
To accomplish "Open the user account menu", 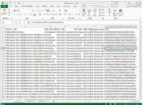I will pyautogui.click(x=132, y=6).
